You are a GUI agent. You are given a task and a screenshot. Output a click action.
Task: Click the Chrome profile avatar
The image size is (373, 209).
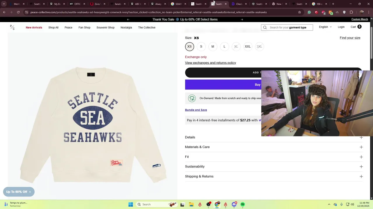pyautogui.click(x=362, y=12)
